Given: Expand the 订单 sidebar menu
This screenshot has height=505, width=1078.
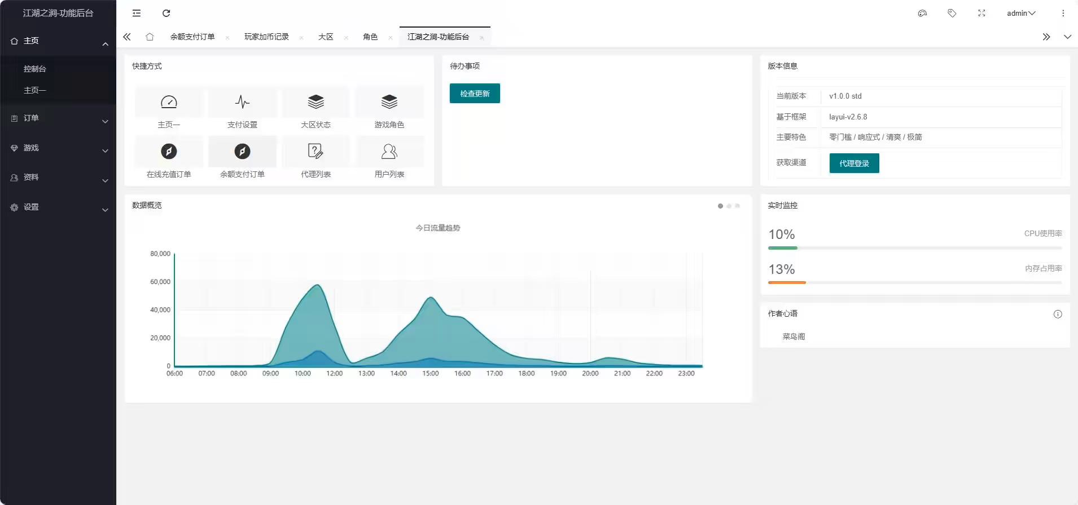Looking at the screenshot, I should pyautogui.click(x=58, y=118).
